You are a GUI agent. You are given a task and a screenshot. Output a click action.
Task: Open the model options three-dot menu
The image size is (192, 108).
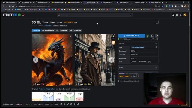click(157, 22)
